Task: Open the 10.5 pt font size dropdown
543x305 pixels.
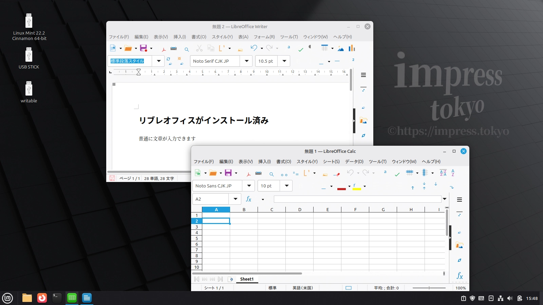Action: (x=284, y=61)
